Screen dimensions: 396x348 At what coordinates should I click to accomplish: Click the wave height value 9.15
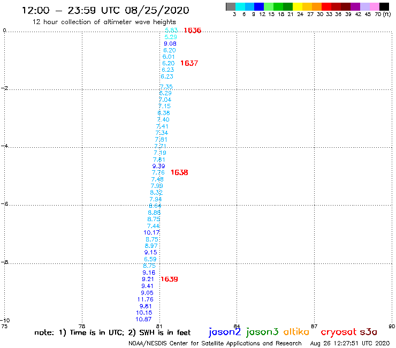150,252
